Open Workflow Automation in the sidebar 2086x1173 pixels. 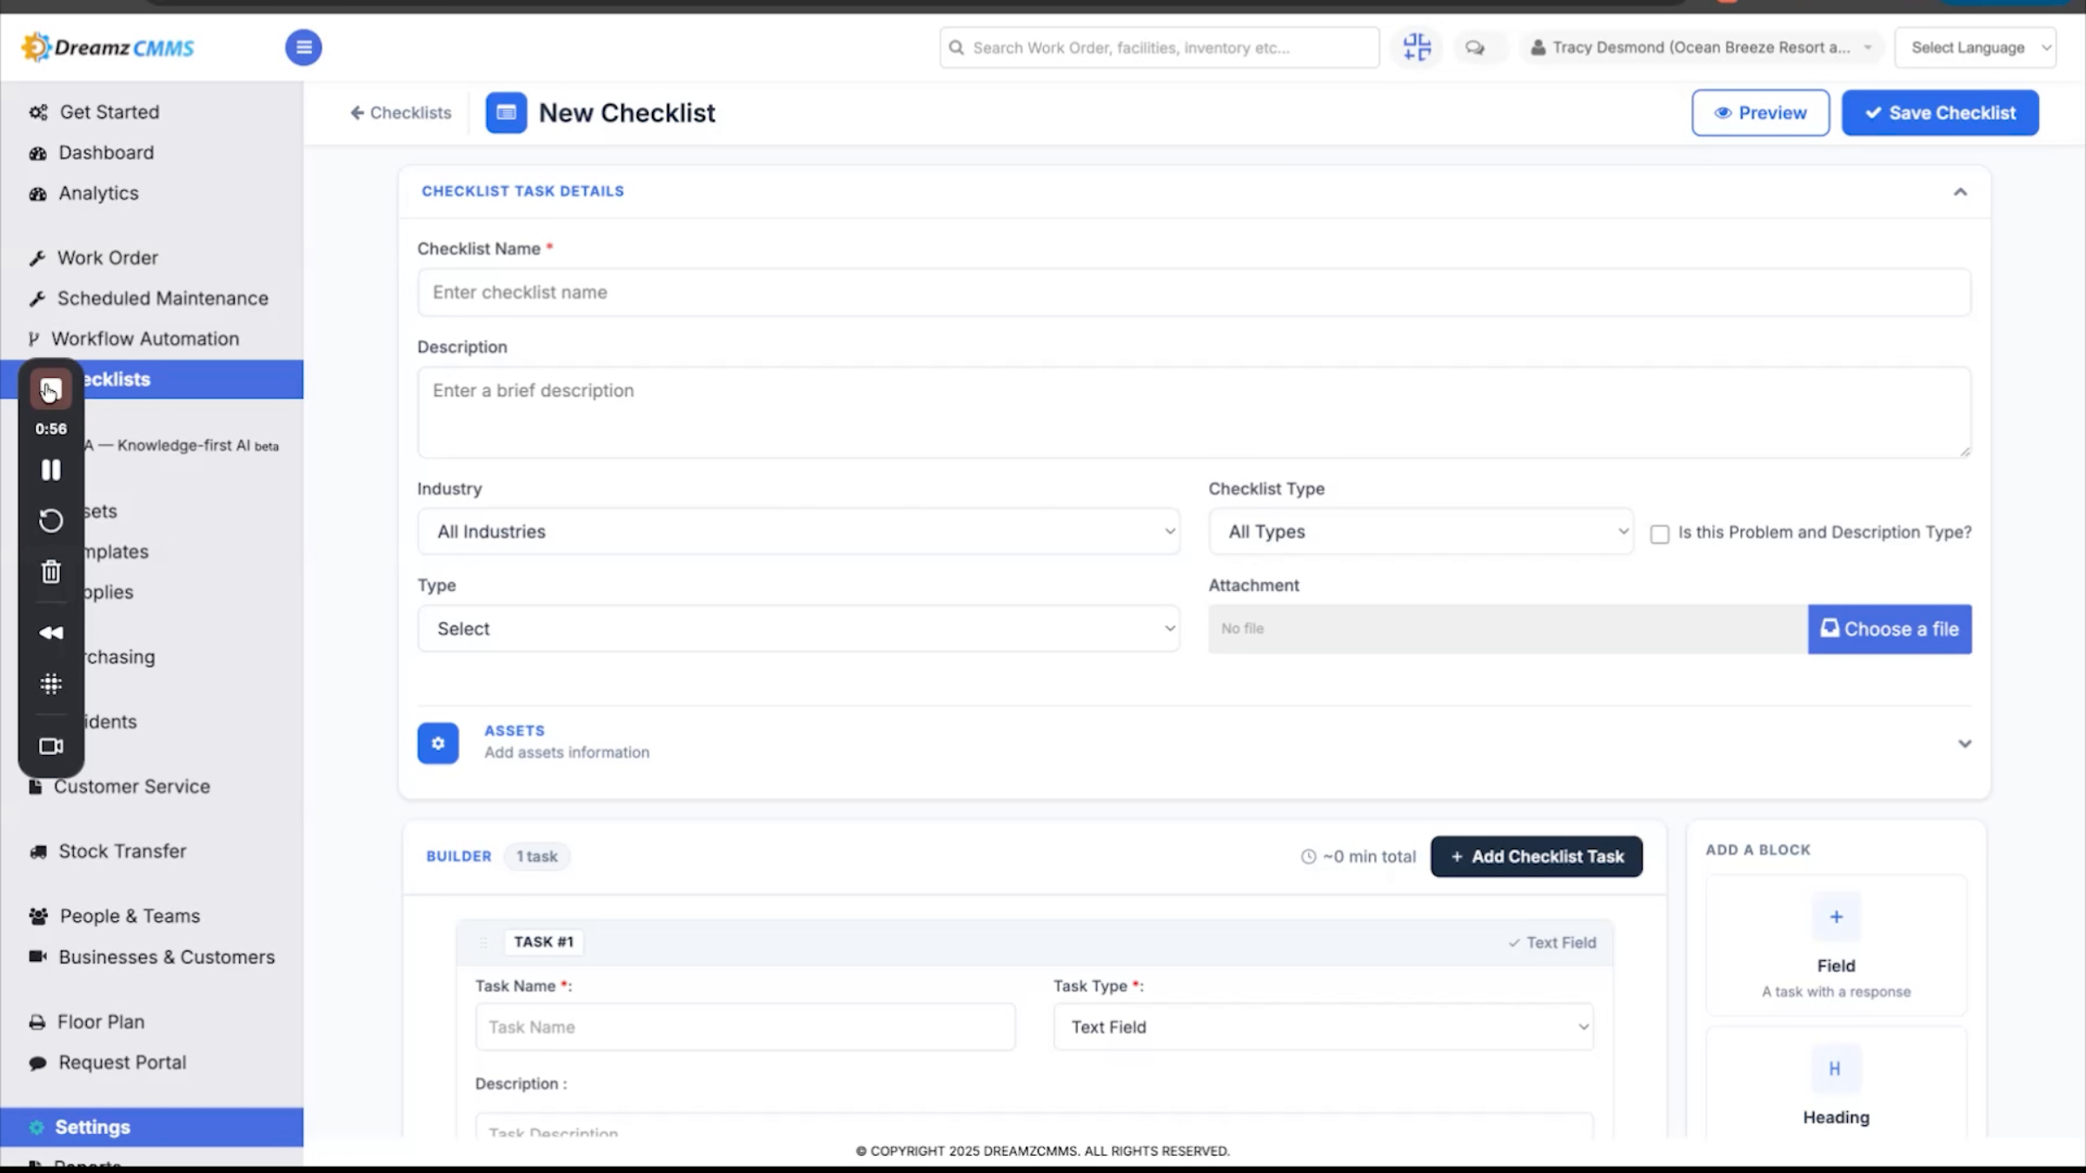(144, 339)
